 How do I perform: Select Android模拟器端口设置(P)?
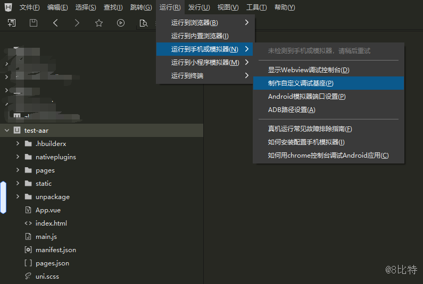[x=328, y=97]
